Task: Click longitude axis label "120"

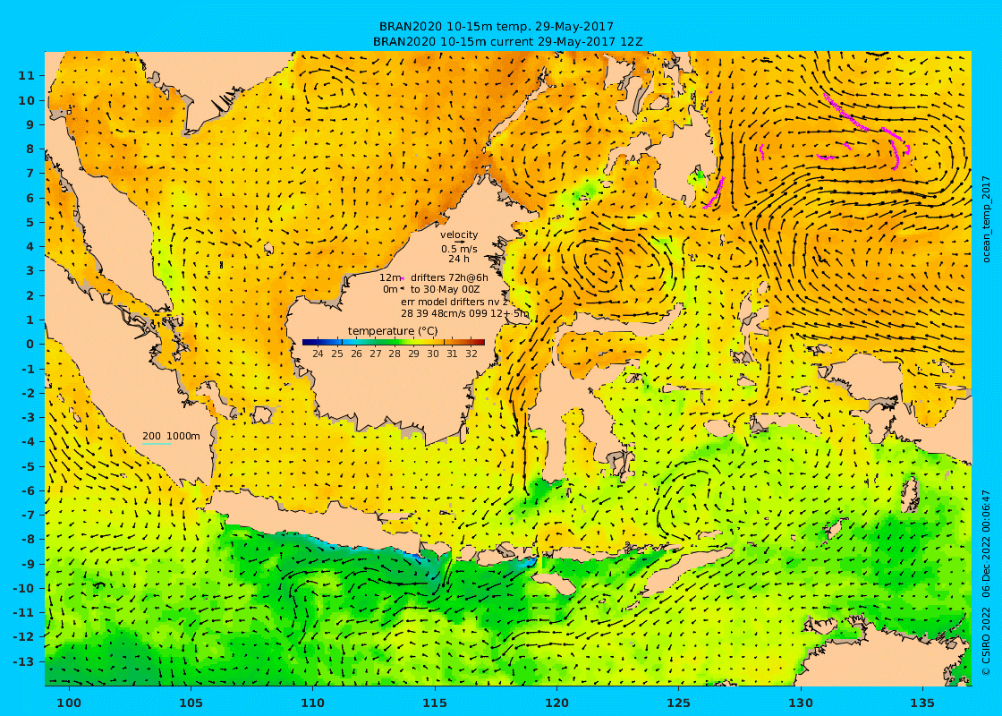Action: click(x=556, y=703)
